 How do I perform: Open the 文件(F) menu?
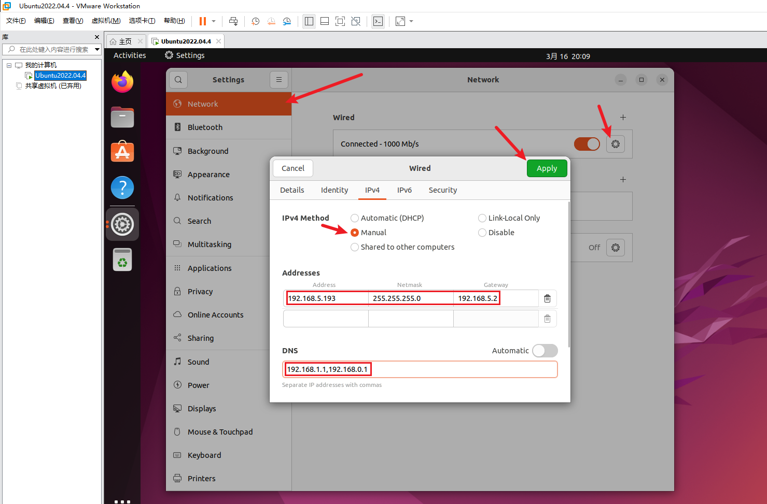pos(16,21)
